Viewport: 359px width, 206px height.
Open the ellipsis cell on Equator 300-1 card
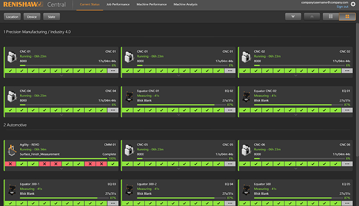(113, 203)
